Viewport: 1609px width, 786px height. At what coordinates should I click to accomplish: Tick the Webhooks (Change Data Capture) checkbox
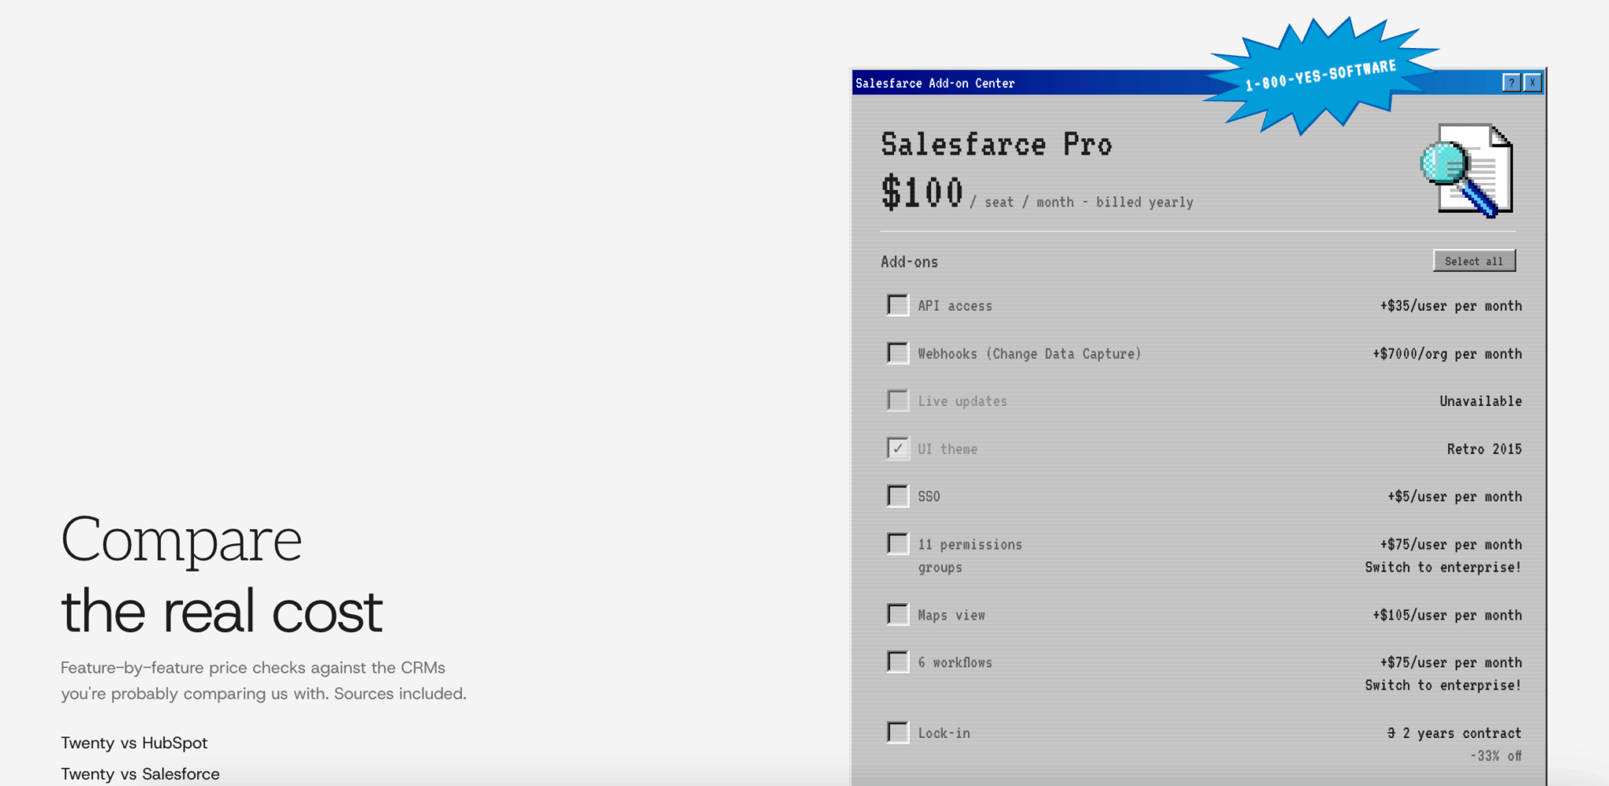tap(897, 353)
